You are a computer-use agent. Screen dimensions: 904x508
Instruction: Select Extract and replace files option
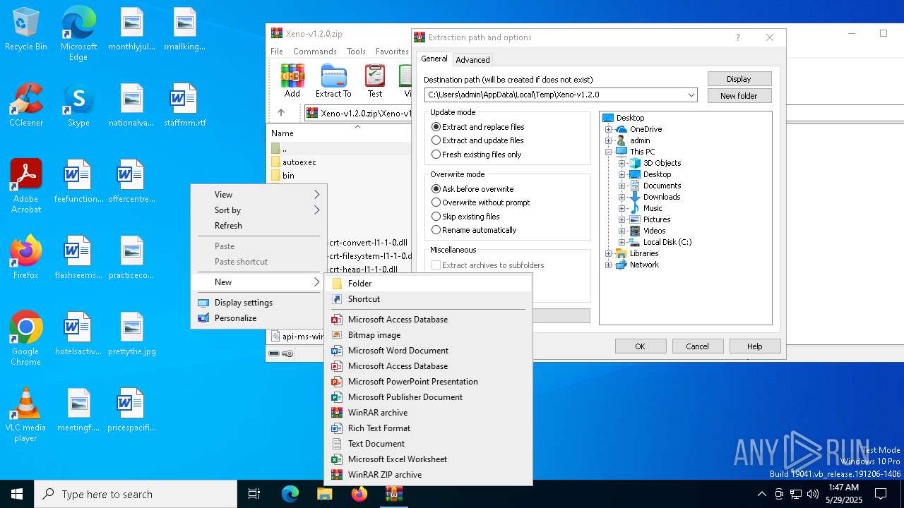pyautogui.click(x=478, y=127)
